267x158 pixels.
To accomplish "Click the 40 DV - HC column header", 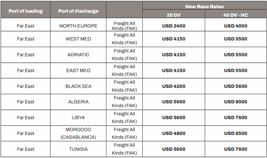I will (235, 15).
